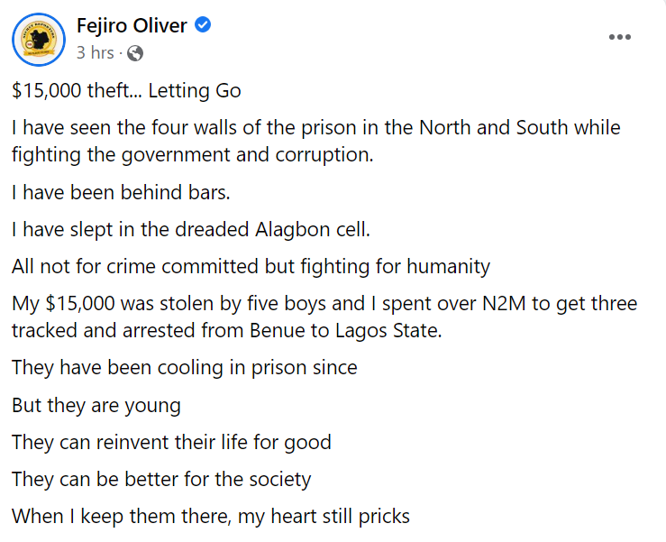Click the line "But they are young"
This screenshot has height=542, width=666.
[x=96, y=405]
